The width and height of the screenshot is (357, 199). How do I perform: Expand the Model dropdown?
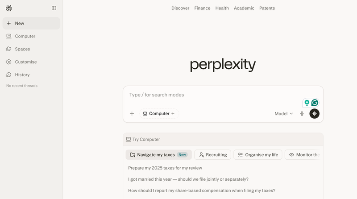click(284, 114)
